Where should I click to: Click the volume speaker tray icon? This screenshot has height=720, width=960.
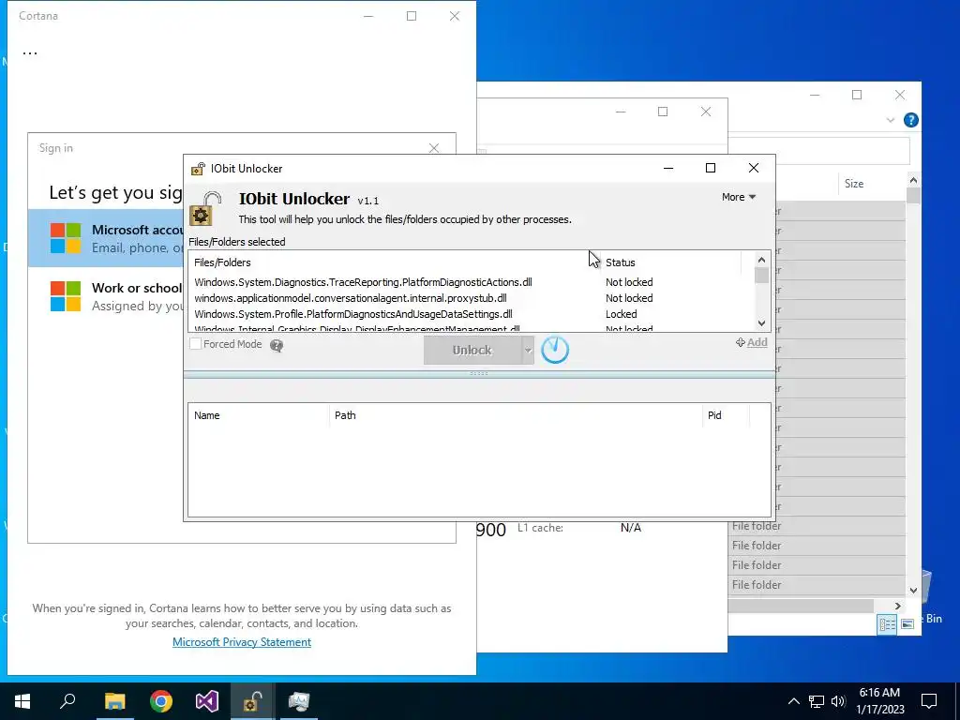[x=838, y=701]
